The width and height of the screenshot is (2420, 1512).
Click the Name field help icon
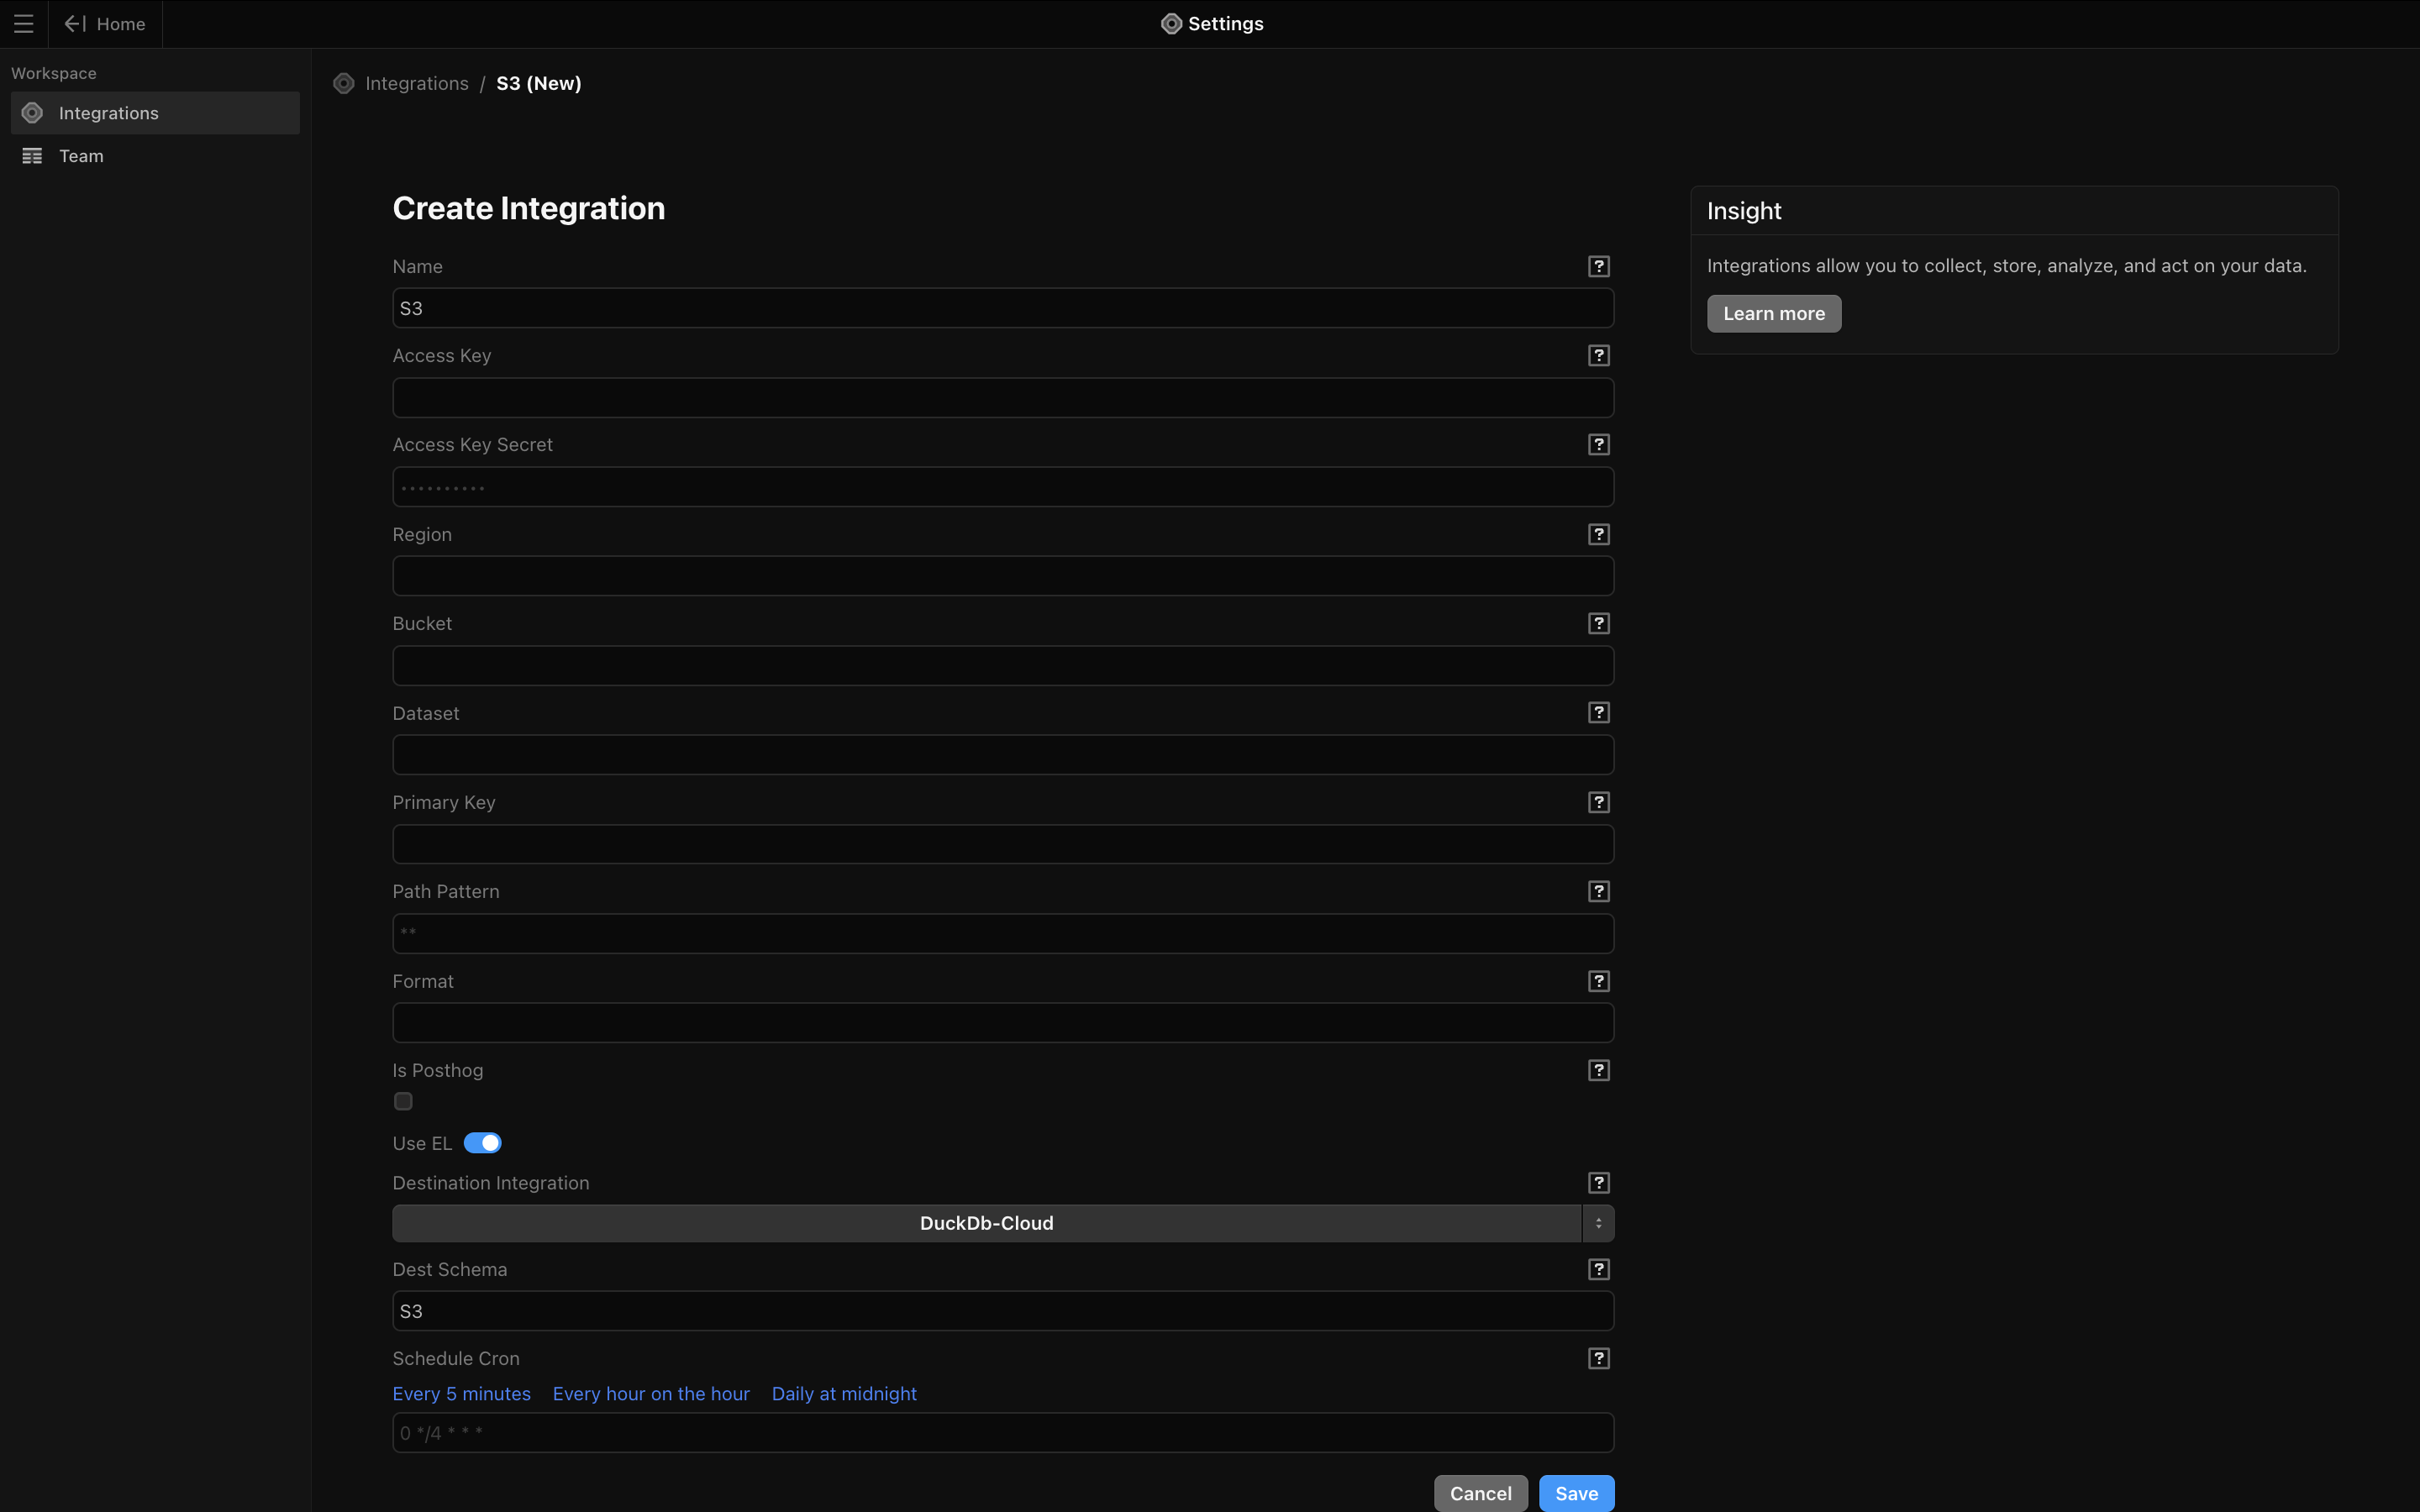(x=1598, y=267)
